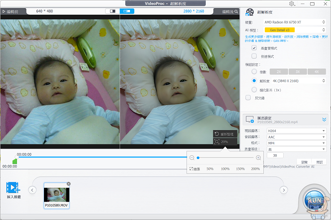Click the zoom level slider handle
Viewport: 331px width, 220px height.
point(198,158)
